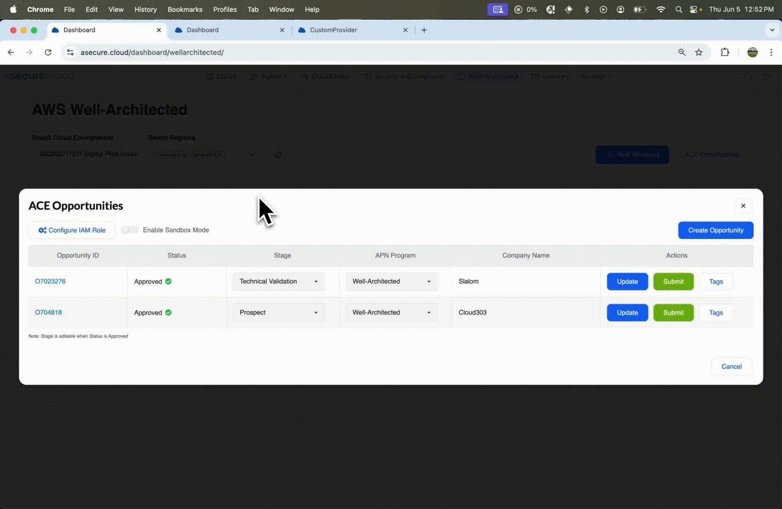The height and width of the screenshot is (509, 782).
Task: Open the Bookmarks menu in menu bar
Action: coord(185,9)
